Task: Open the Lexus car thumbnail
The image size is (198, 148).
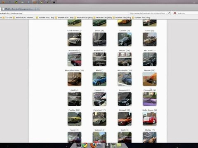Action: pyautogui.click(x=99, y=39)
